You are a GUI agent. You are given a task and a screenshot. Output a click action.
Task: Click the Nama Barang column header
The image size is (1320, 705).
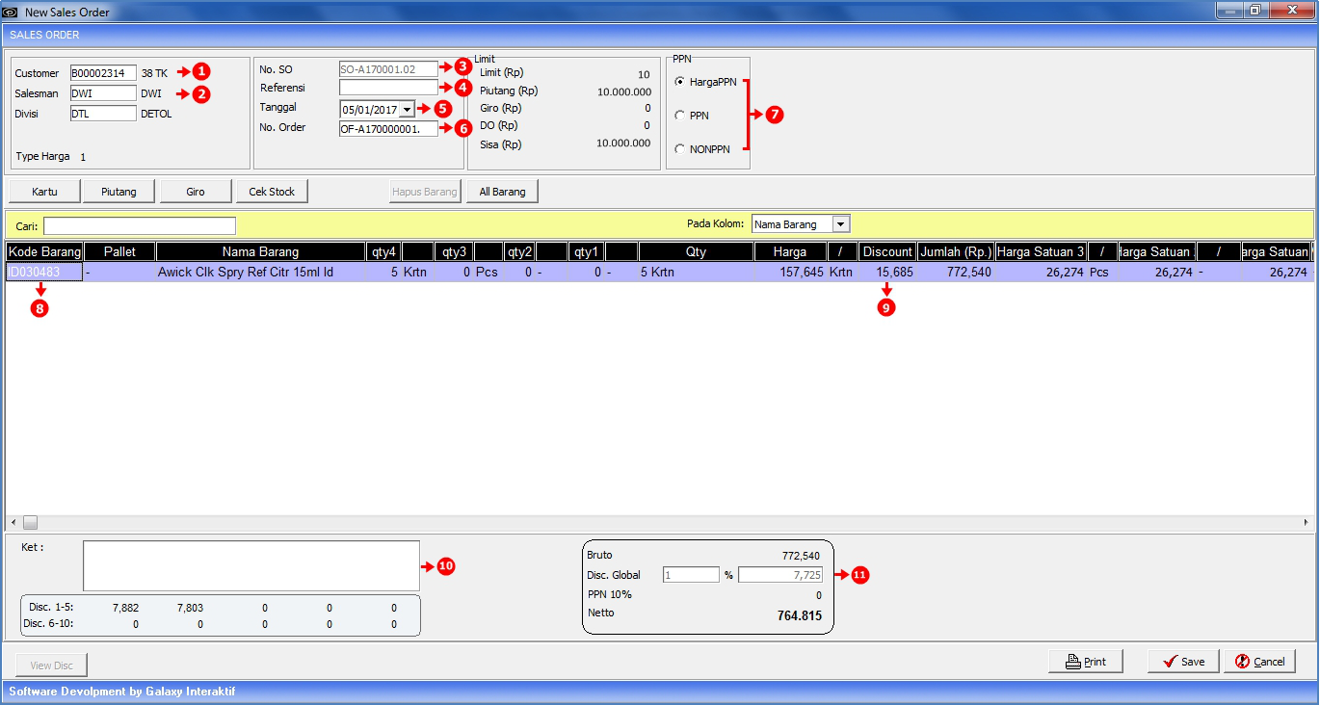[x=260, y=251]
